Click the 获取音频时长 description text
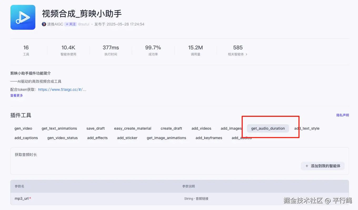Viewport: 358px width, 210px height. [26, 155]
